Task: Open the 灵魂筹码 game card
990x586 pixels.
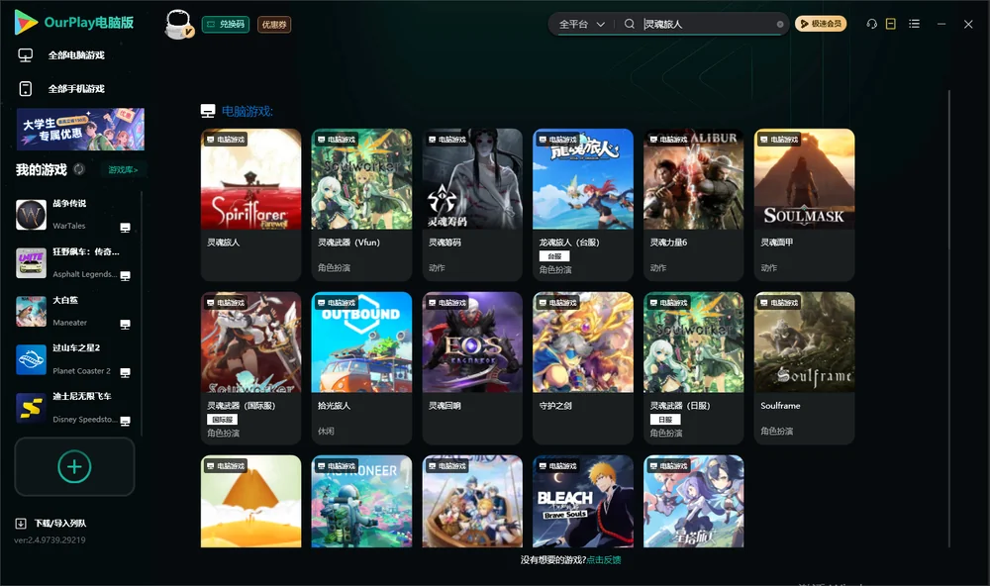Action: 472,204
